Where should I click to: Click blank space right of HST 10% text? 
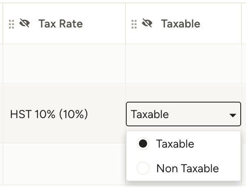point(107,114)
